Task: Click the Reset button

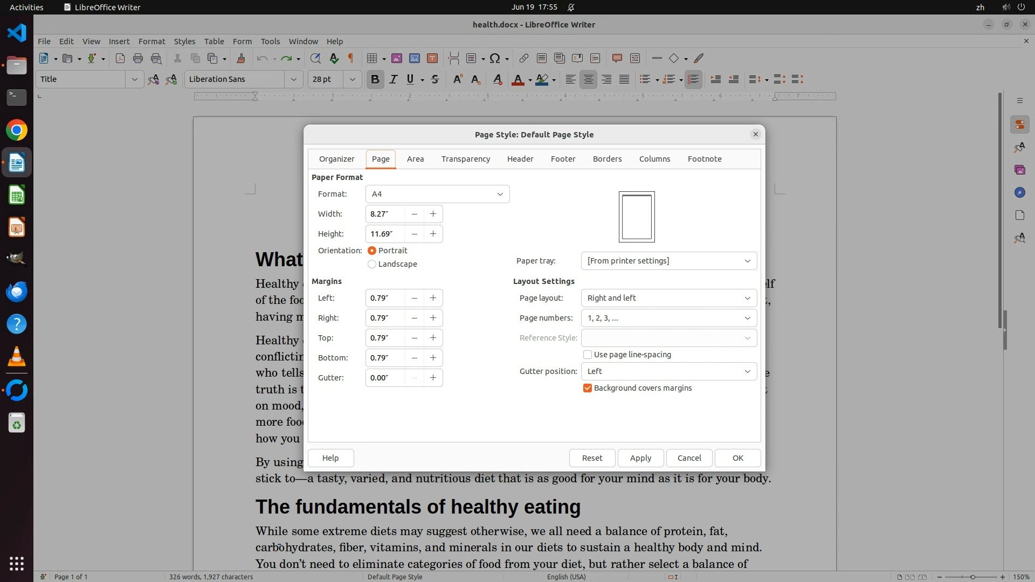Action: point(592,458)
